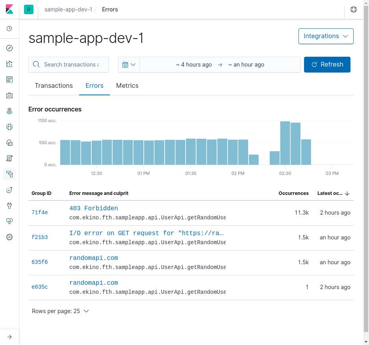Open Discover from the compass sidebar icon
This screenshot has height=345, width=369.
coord(9,48)
